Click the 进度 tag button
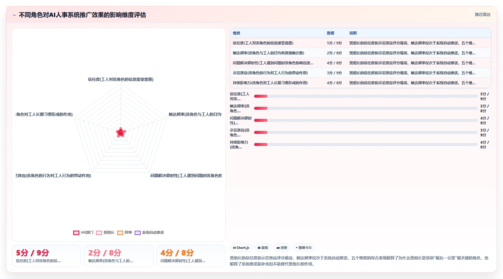Image resolution: width=503 pixels, height=279 pixels. (x=282, y=248)
